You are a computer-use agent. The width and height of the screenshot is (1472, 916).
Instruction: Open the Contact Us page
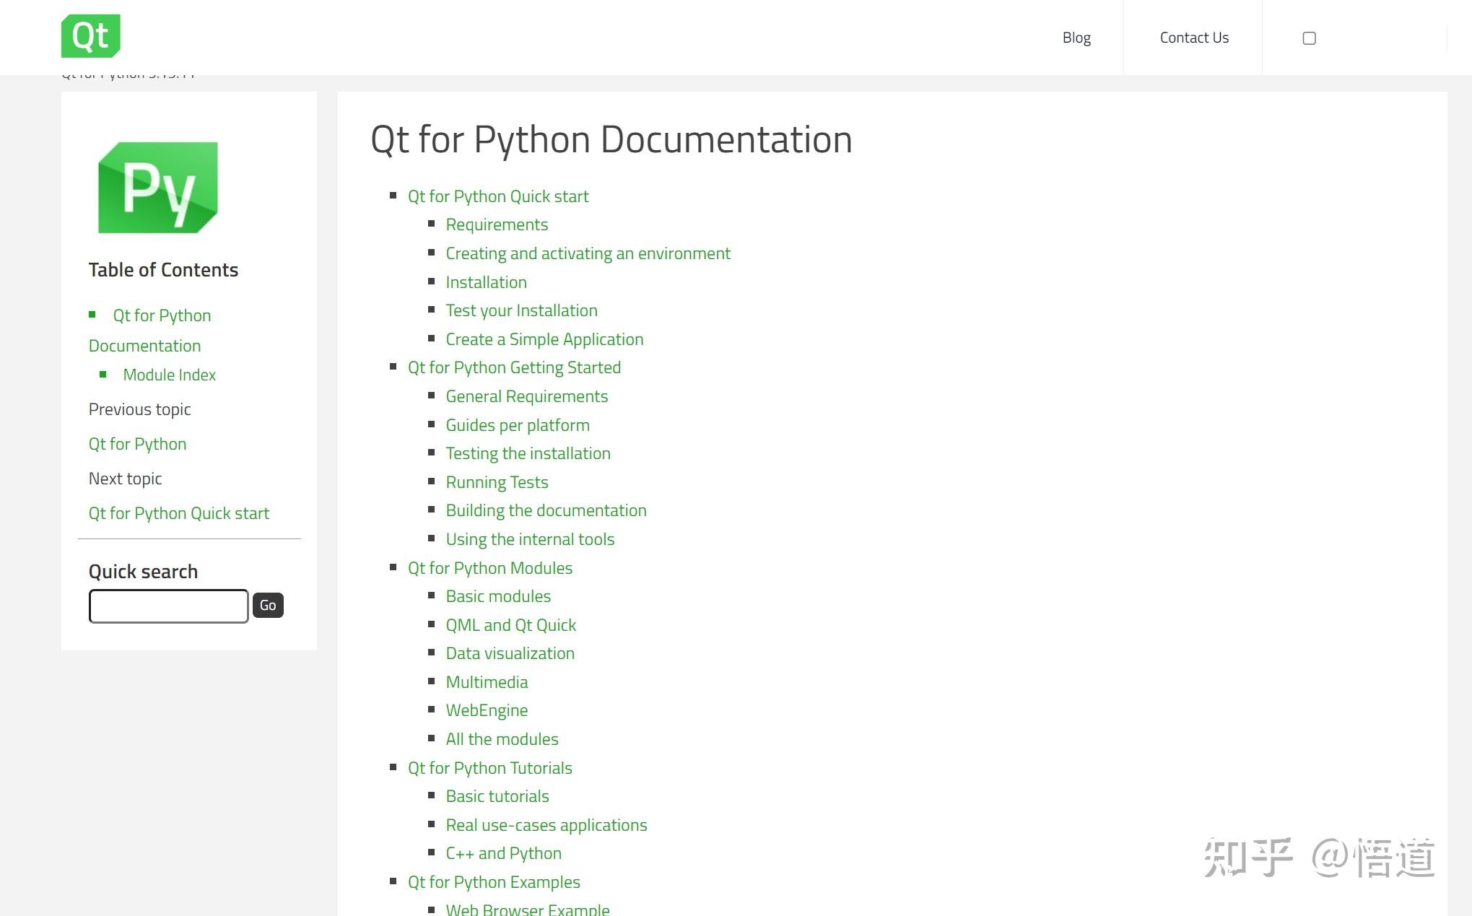(x=1194, y=37)
